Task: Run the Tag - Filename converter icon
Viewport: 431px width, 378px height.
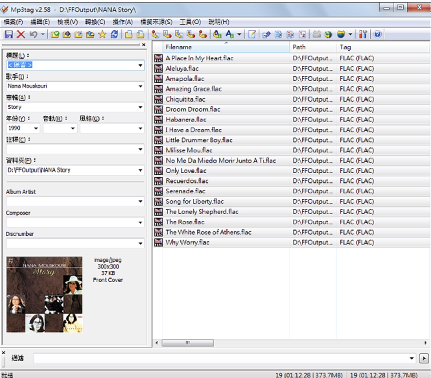Action: click(x=155, y=34)
